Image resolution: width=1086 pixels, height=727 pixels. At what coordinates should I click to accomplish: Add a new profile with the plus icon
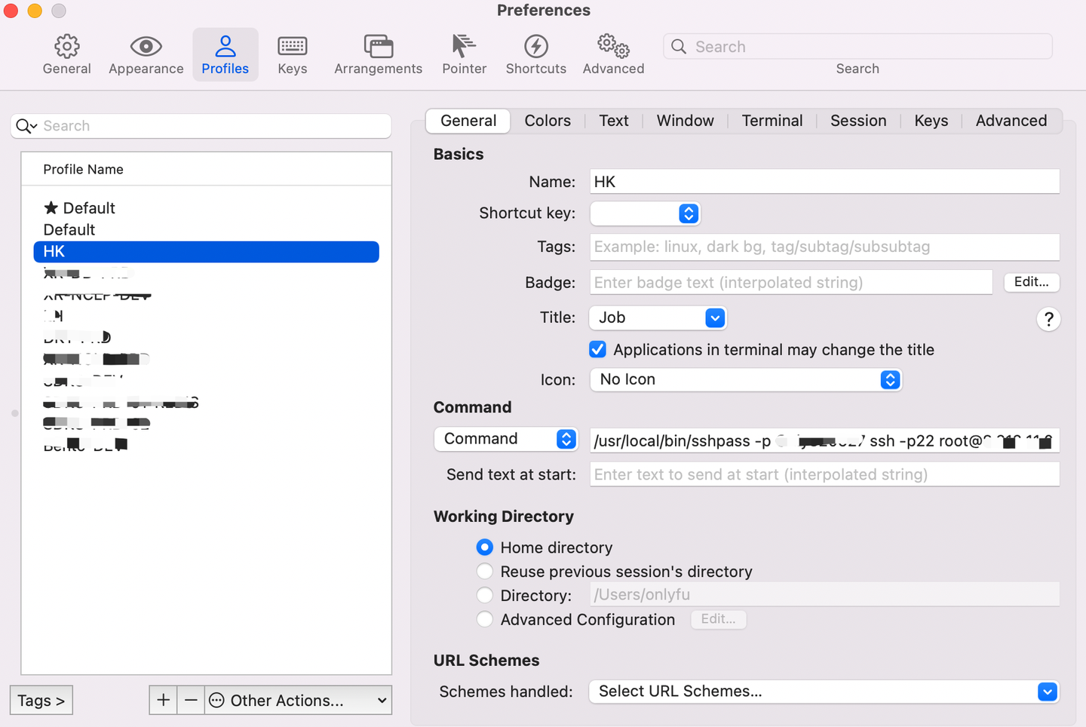(x=163, y=700)
